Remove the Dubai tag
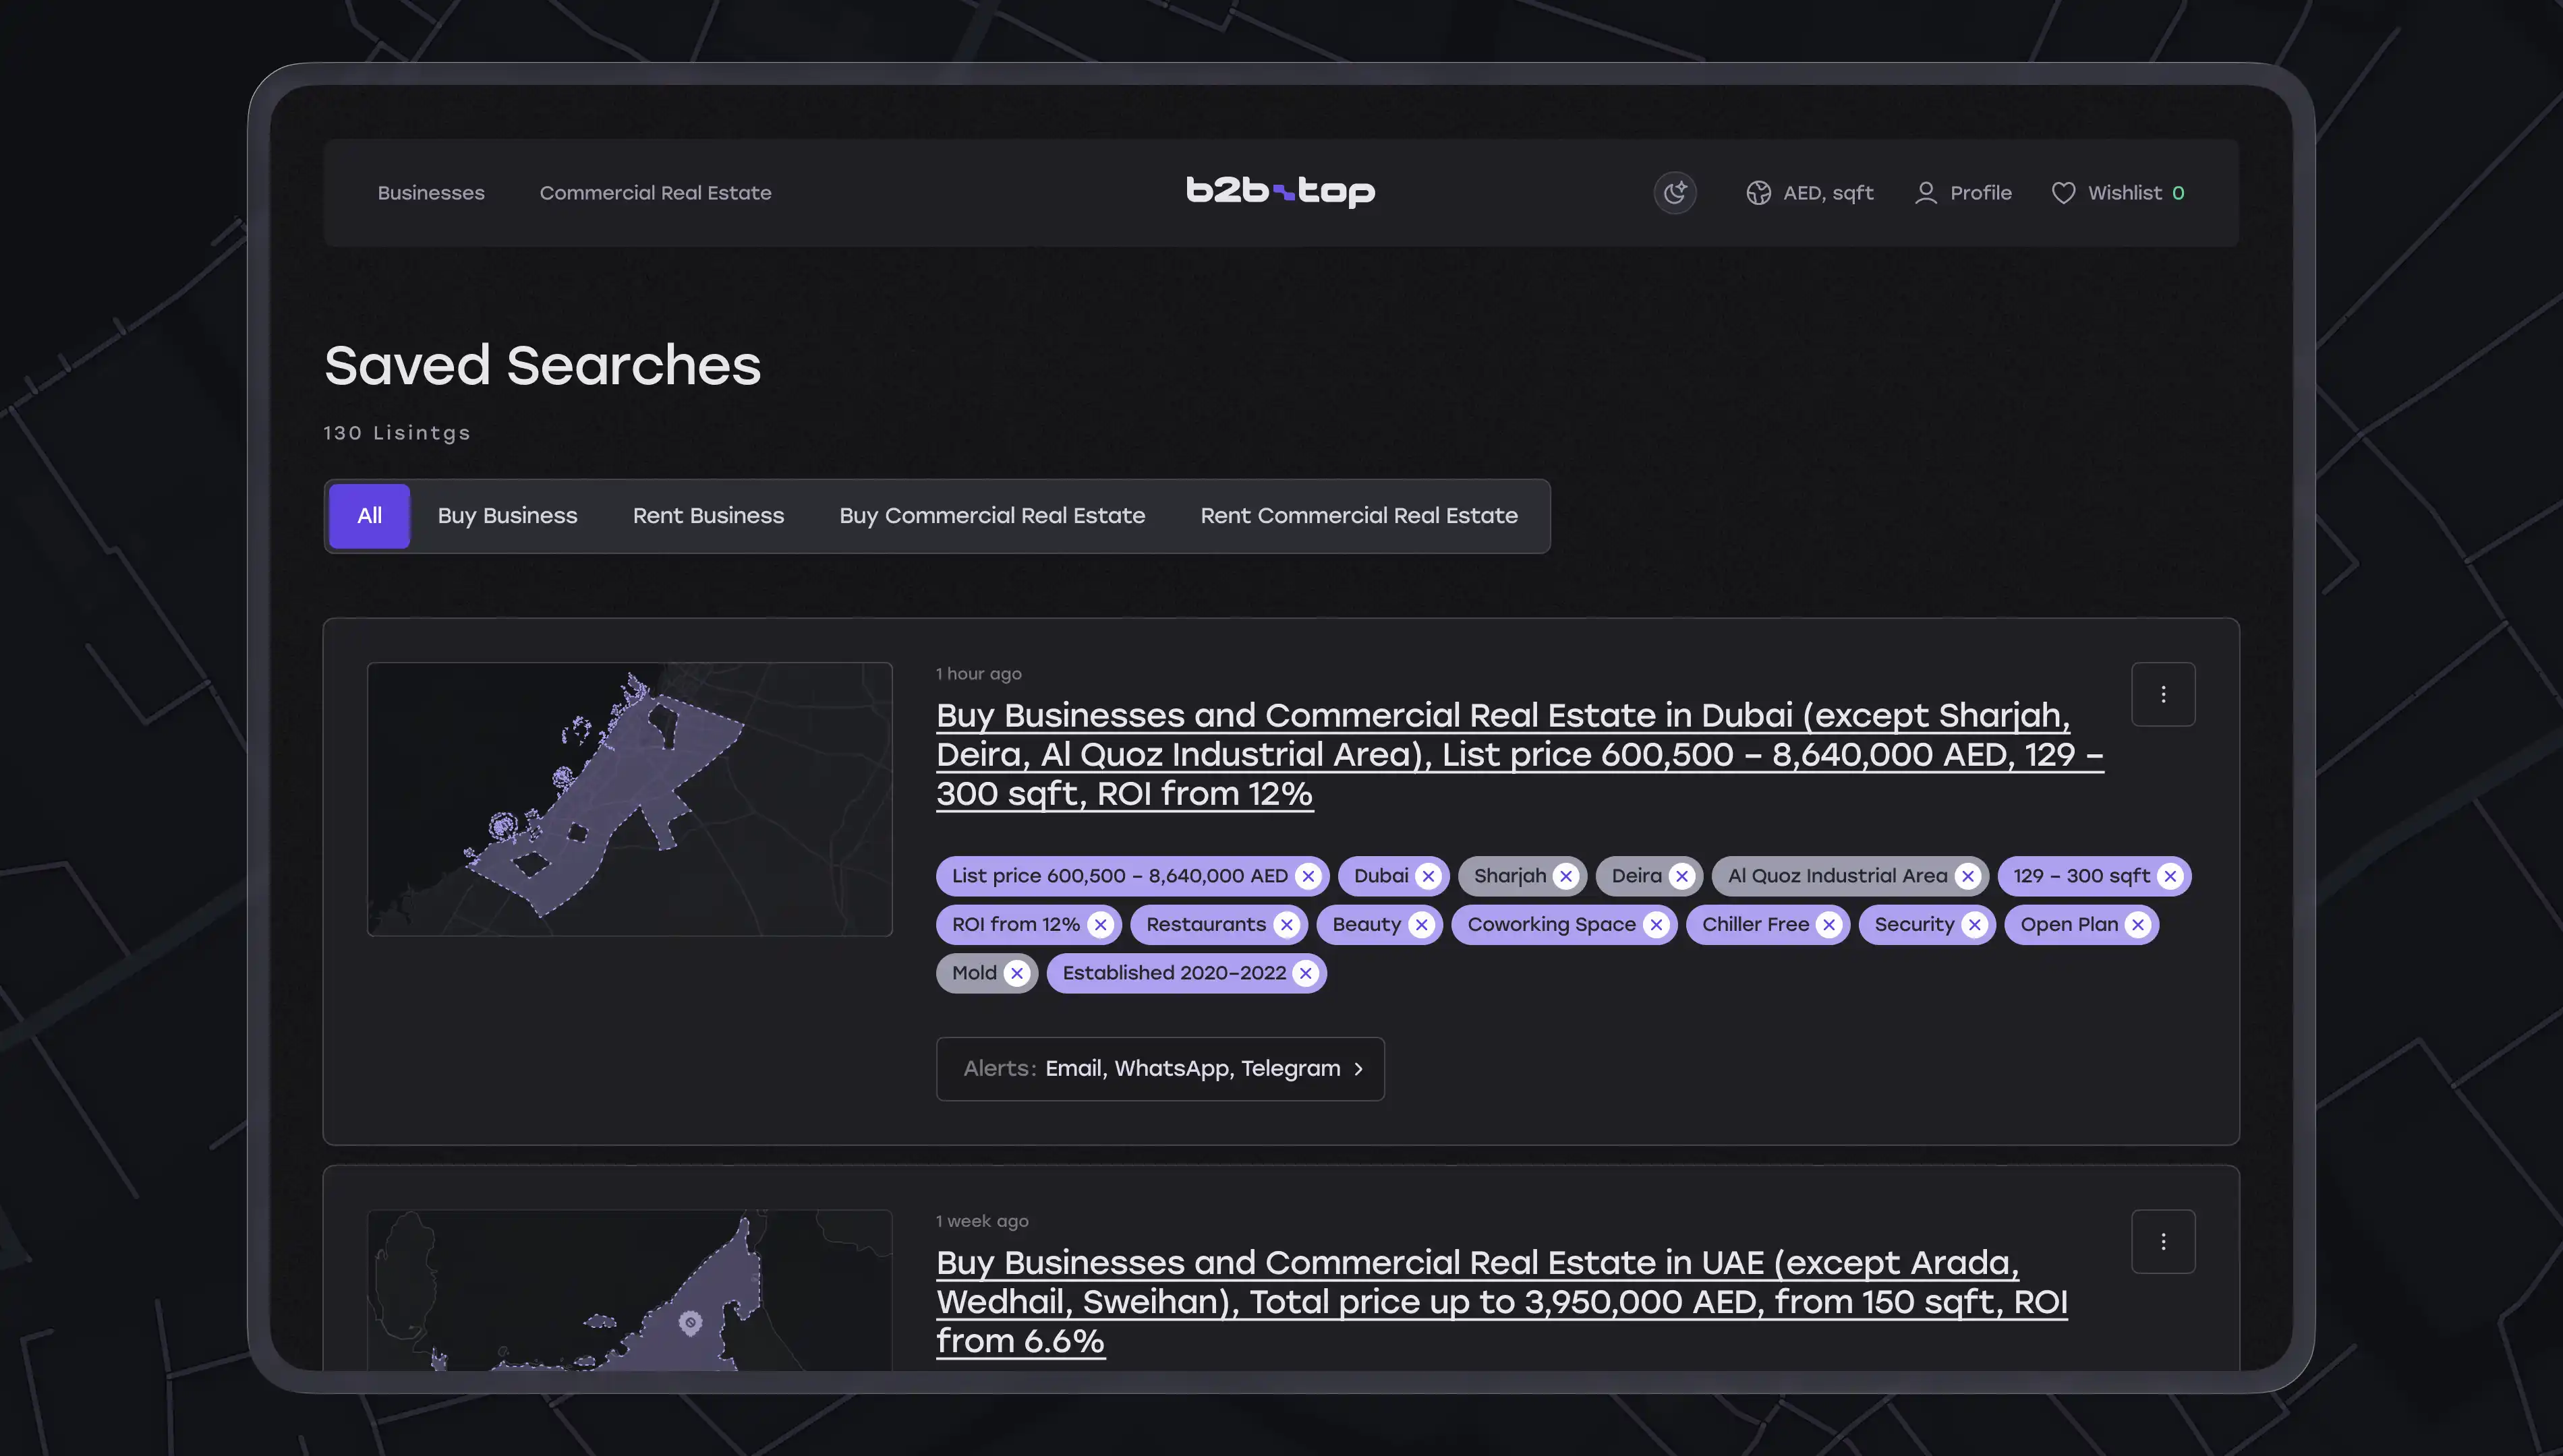Image resolution: width=2563 pixels, height=1456 pixels. 1428,876
